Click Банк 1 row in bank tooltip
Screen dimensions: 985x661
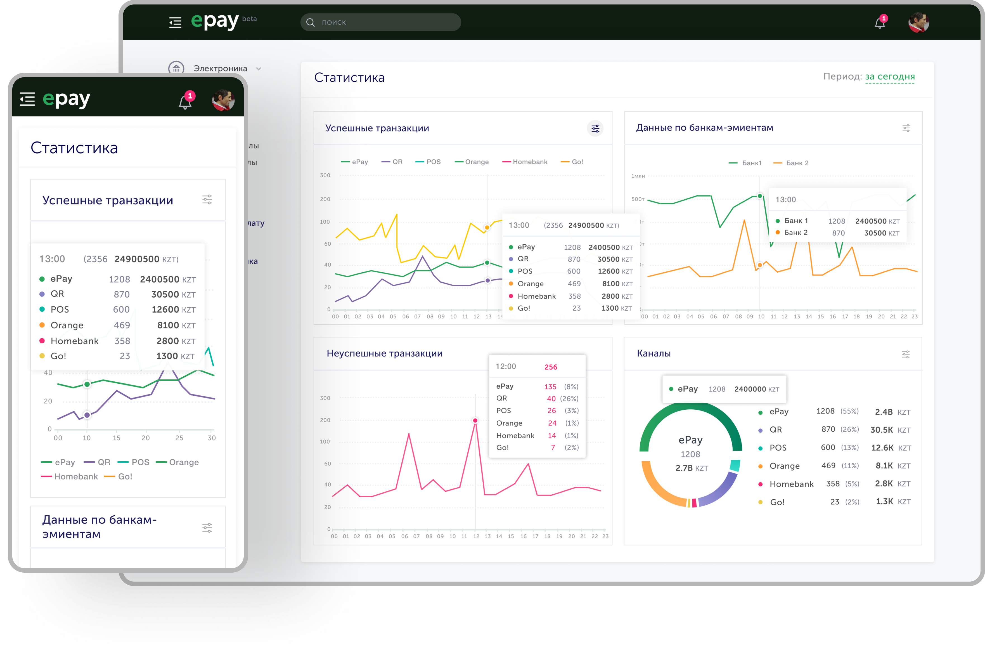837,221
